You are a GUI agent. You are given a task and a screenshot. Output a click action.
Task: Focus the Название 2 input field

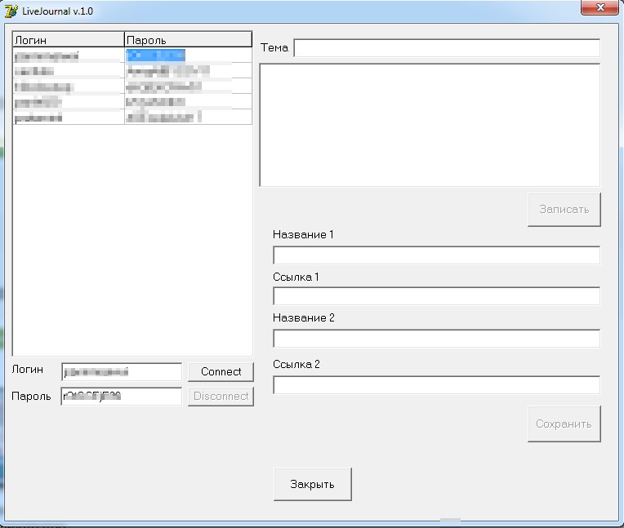click(437, 339)
